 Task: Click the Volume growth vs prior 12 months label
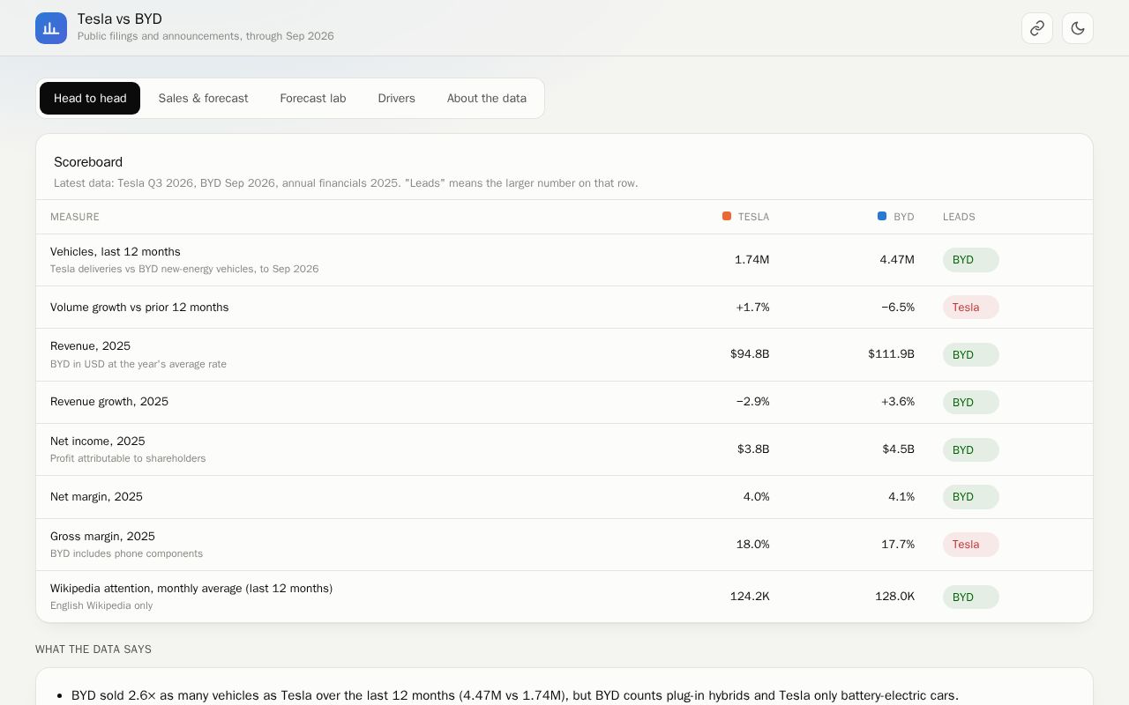coord(139,308)
